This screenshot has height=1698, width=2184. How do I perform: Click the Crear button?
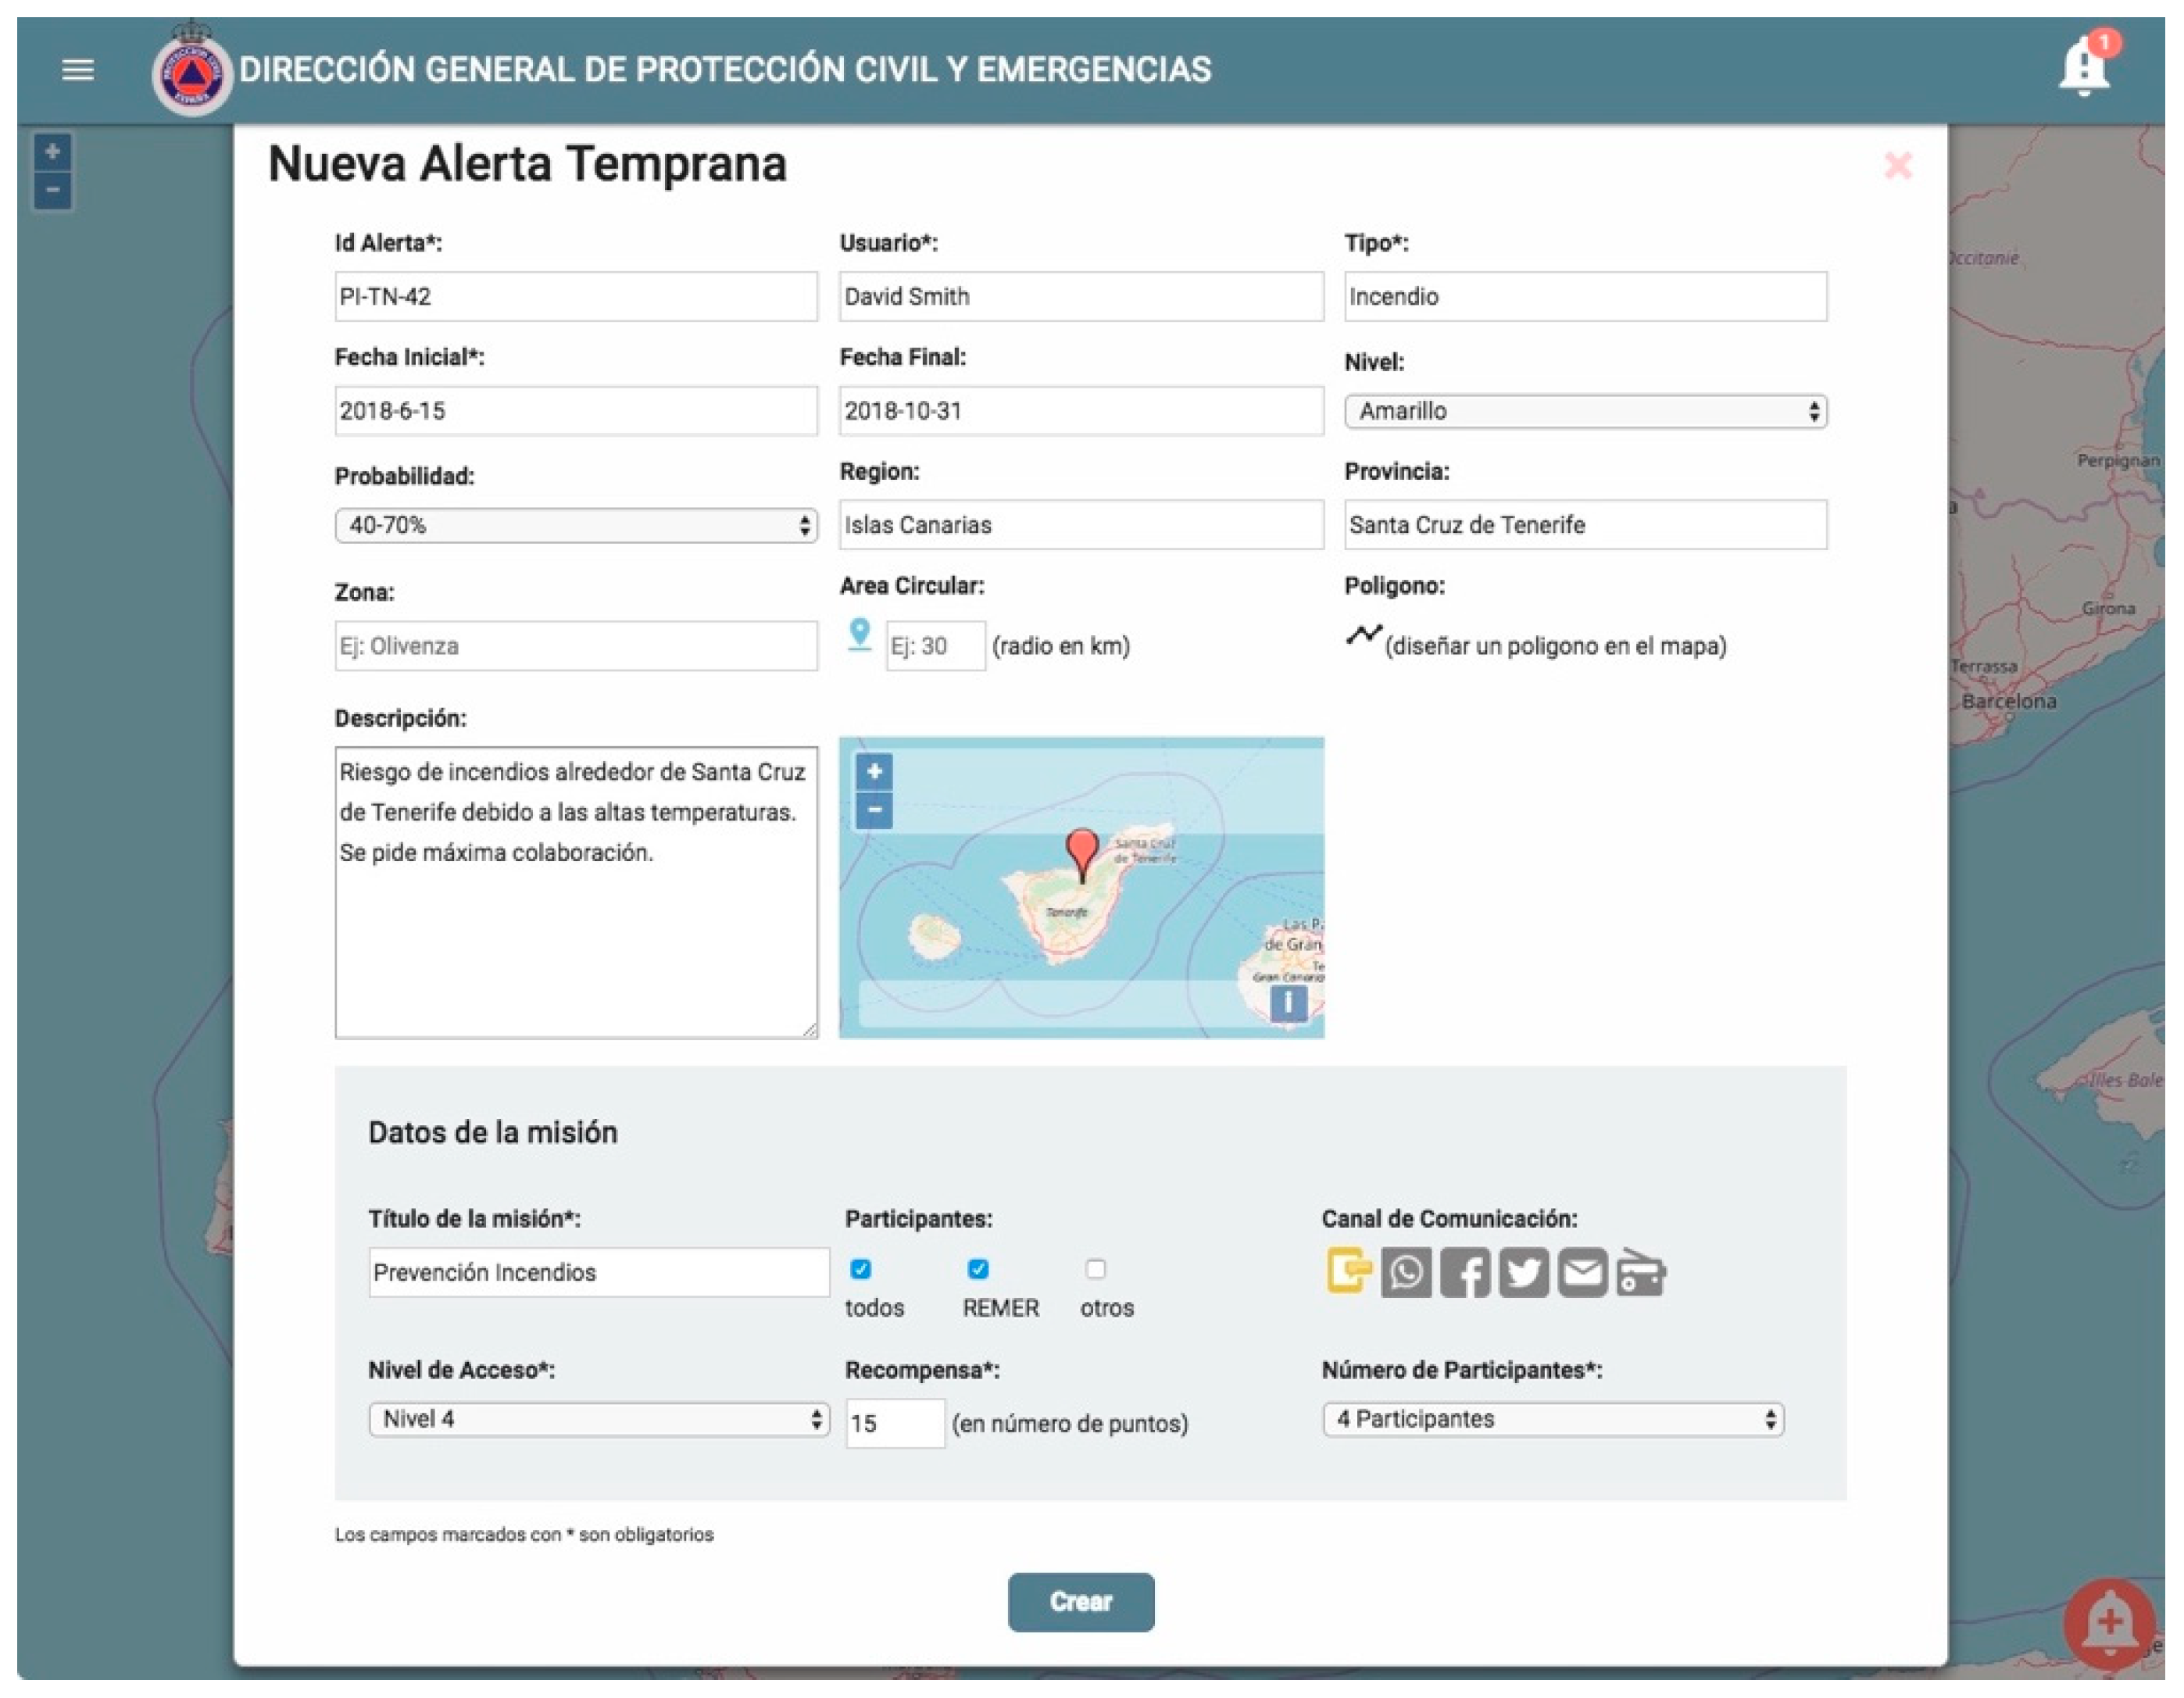1080,1601
